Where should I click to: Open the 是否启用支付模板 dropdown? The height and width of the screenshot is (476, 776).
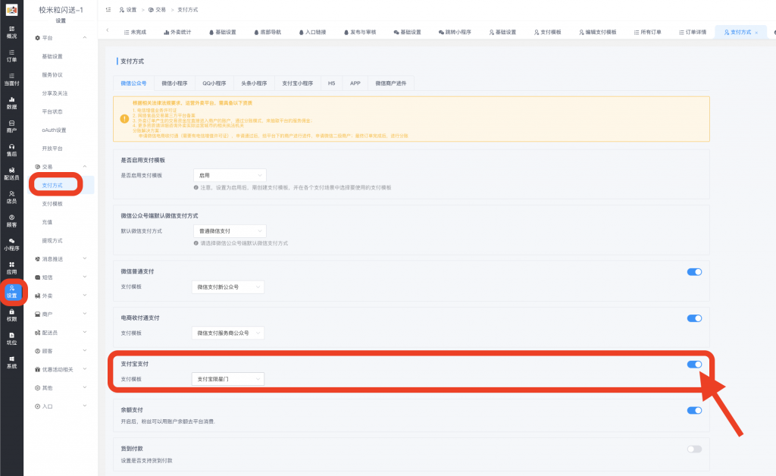pos(229,175)
